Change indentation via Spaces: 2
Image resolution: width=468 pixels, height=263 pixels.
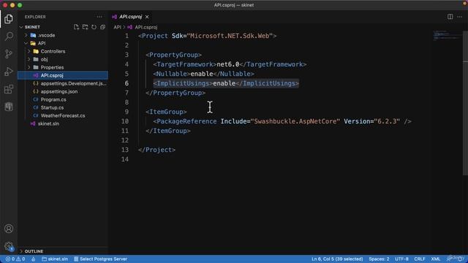(x=379, y=259)
